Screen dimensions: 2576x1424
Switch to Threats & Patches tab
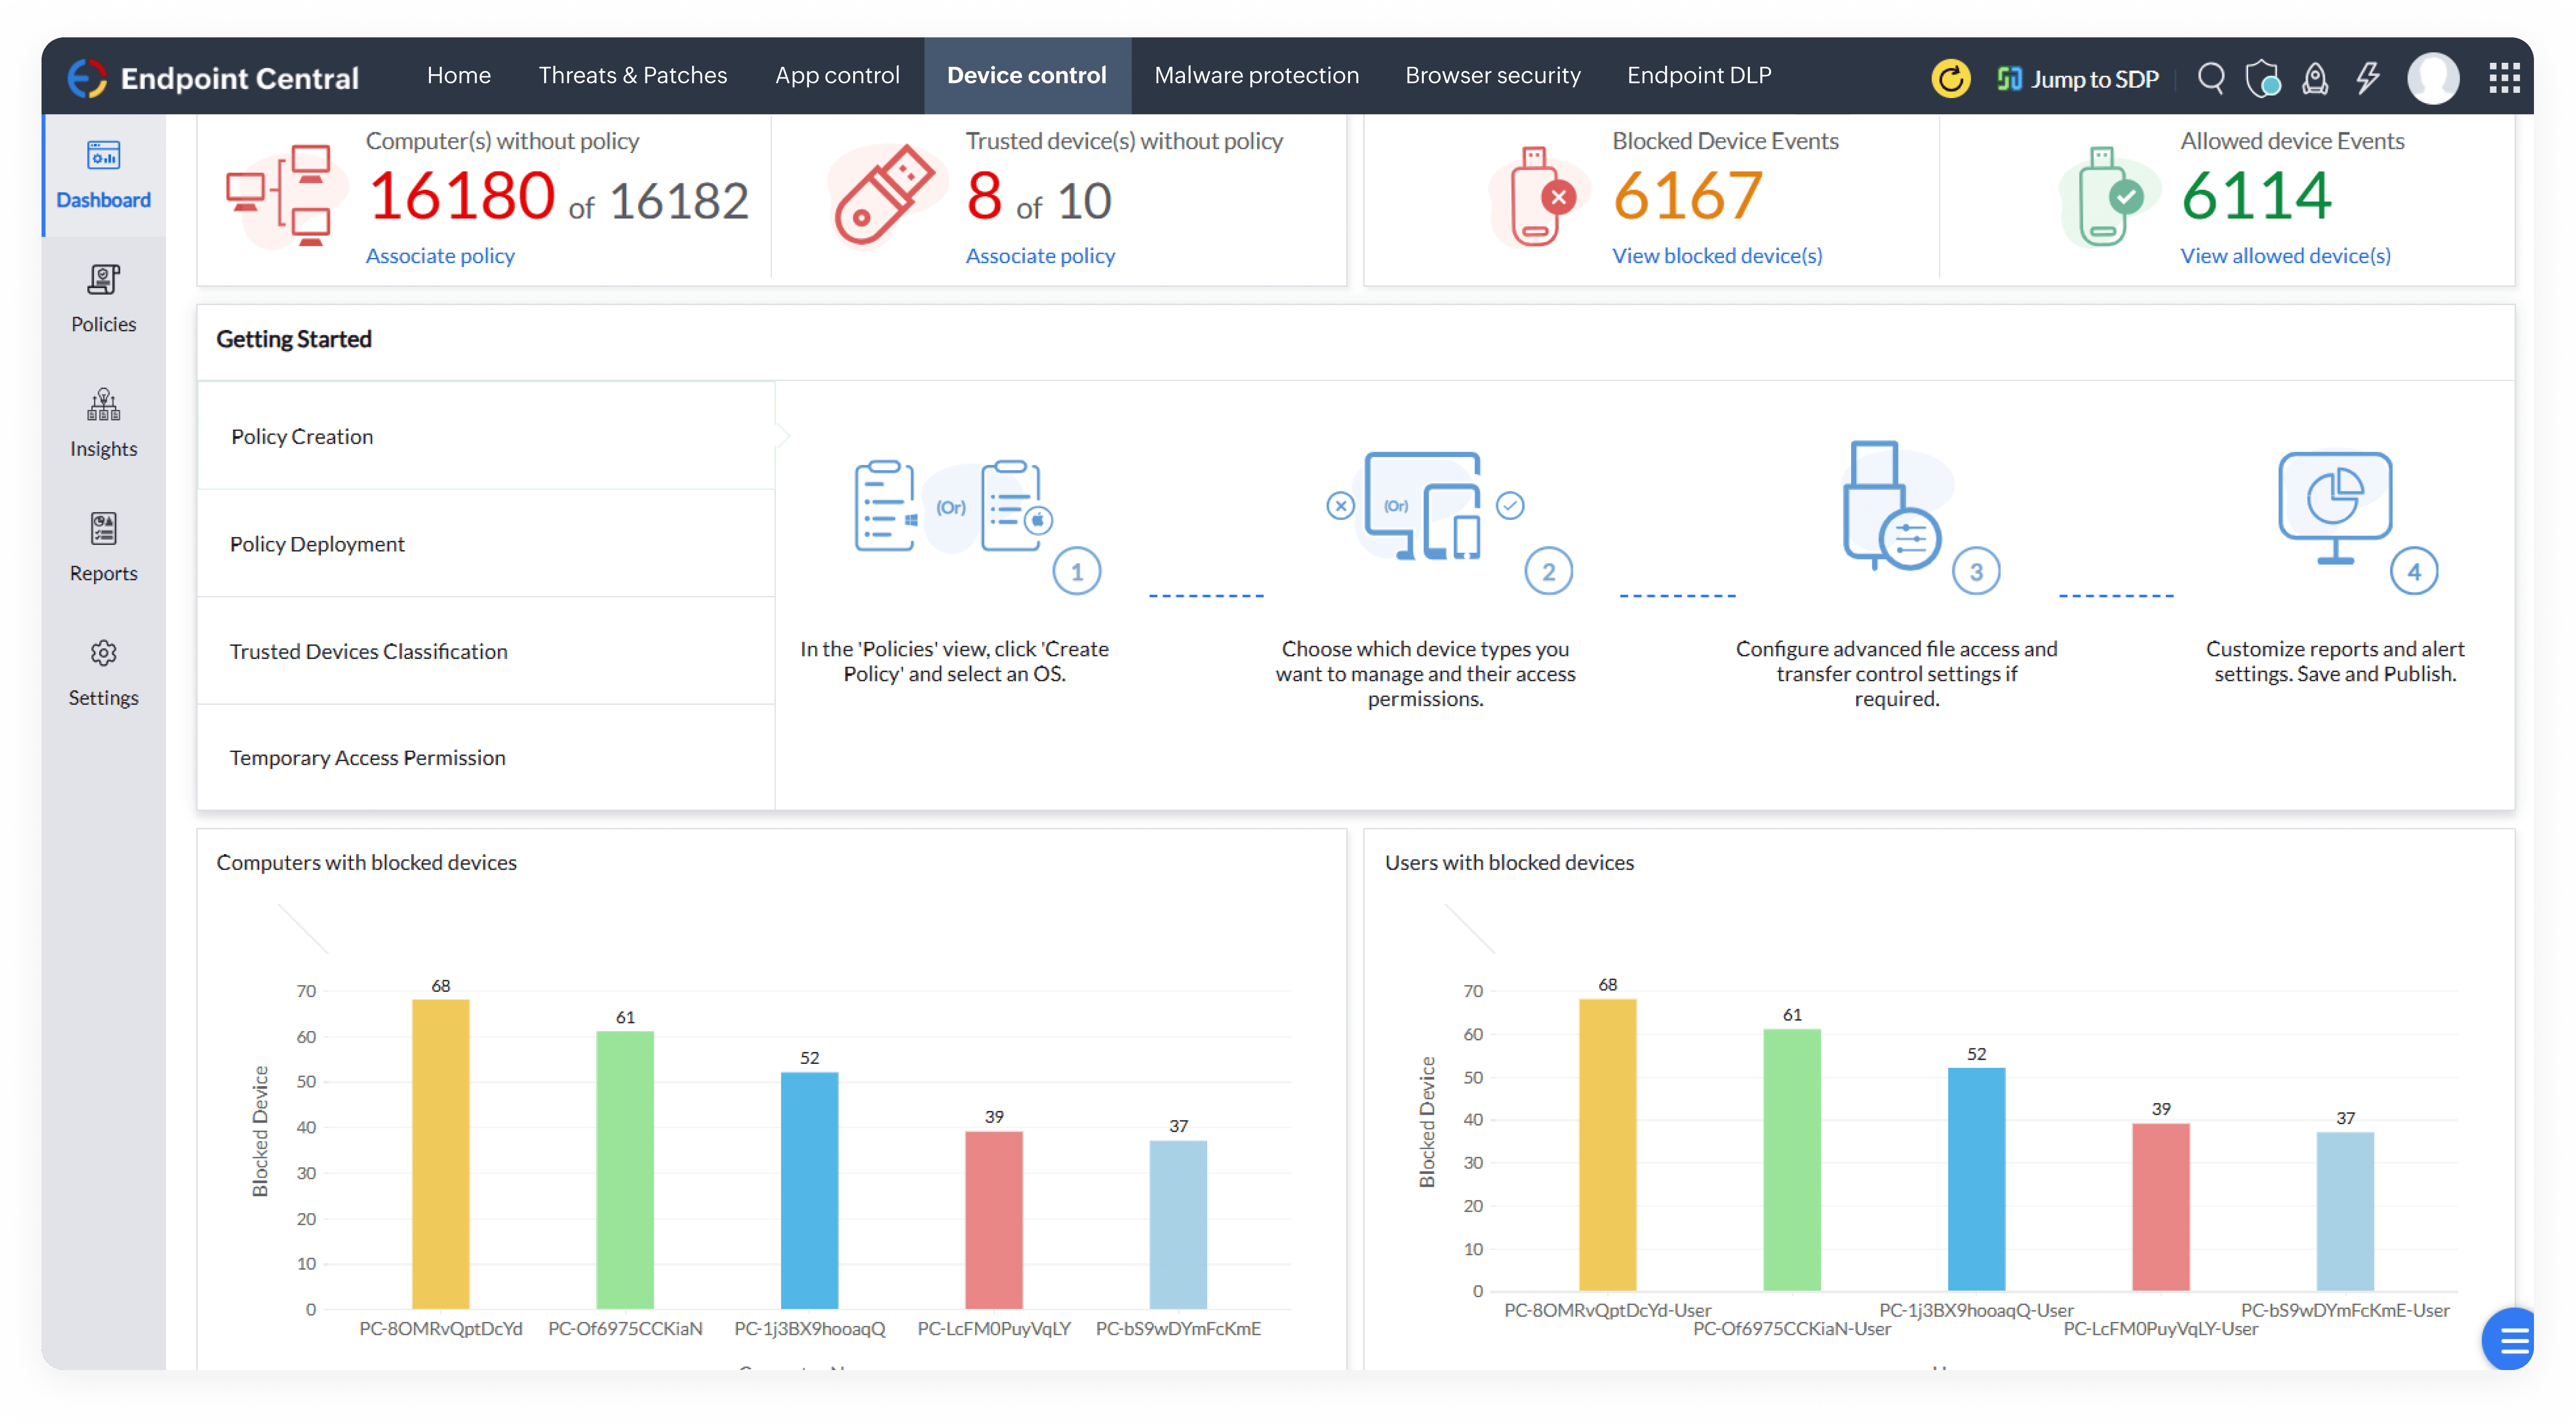click(632, 76)
